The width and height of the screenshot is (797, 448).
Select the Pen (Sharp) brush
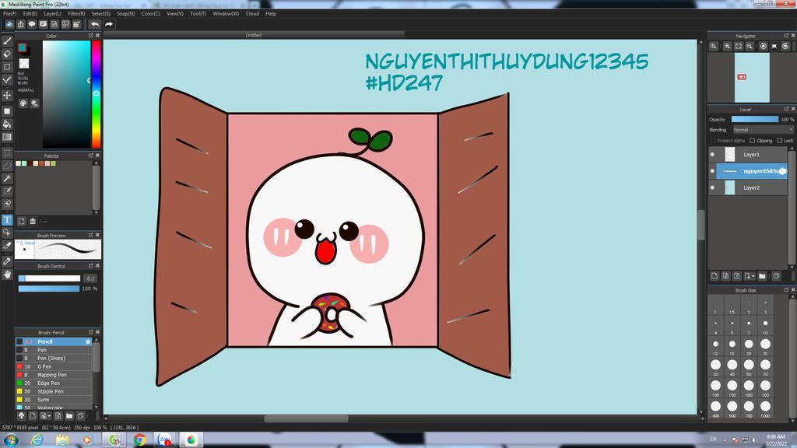54,358
